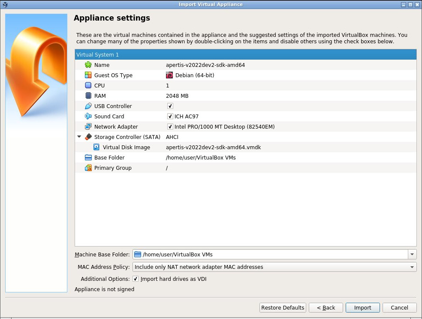Minimize the Import Virtual Appliance window

(404, 5)
